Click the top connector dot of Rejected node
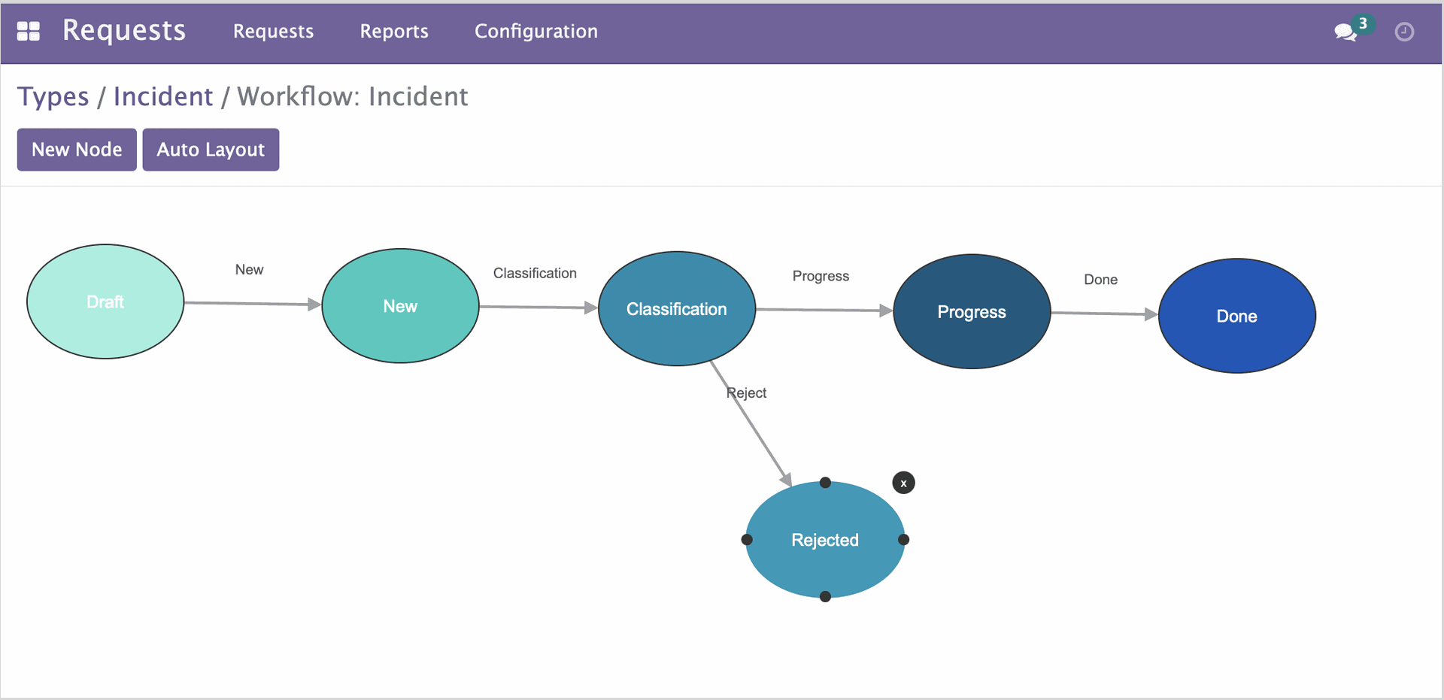 tap(825, 483)
